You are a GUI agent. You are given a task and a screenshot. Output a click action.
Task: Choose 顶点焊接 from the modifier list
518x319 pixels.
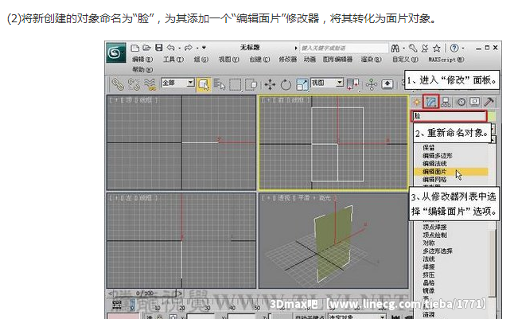[x=434, y=228]
